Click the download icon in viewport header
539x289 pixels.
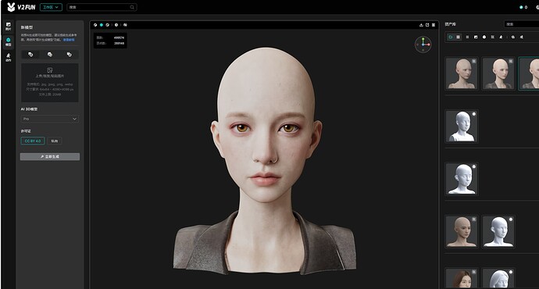coord(421,25)
